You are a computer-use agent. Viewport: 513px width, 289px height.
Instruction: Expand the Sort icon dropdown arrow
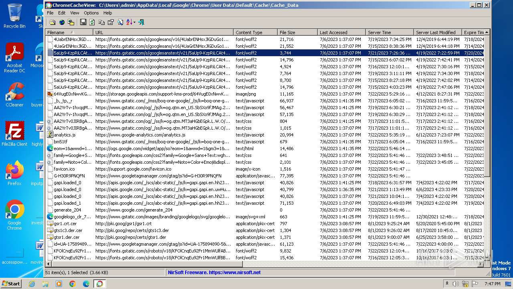[134, 22]
